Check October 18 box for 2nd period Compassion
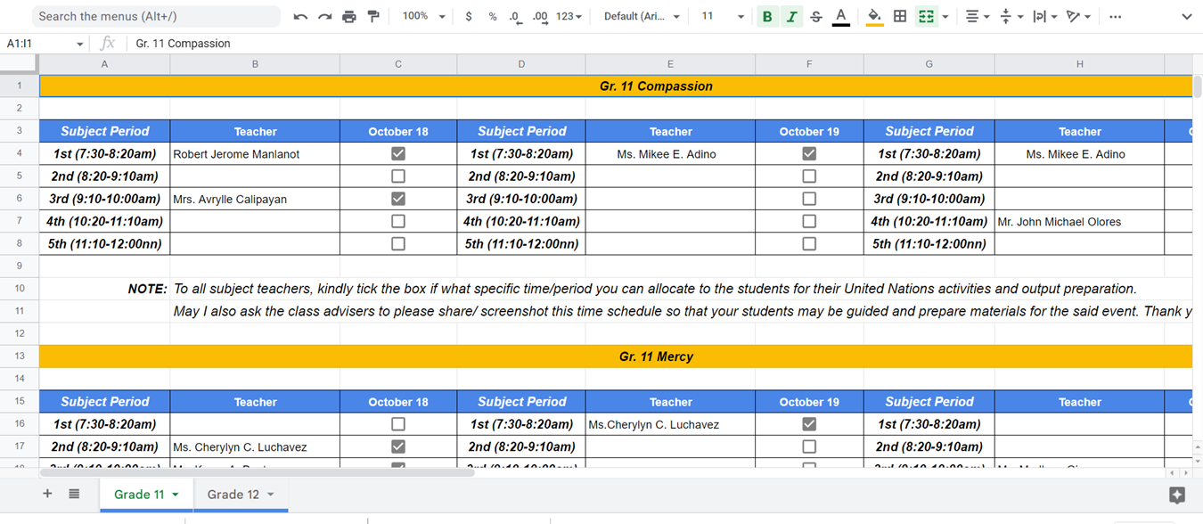The image size is (1203, 524). (x=398, y=176)
